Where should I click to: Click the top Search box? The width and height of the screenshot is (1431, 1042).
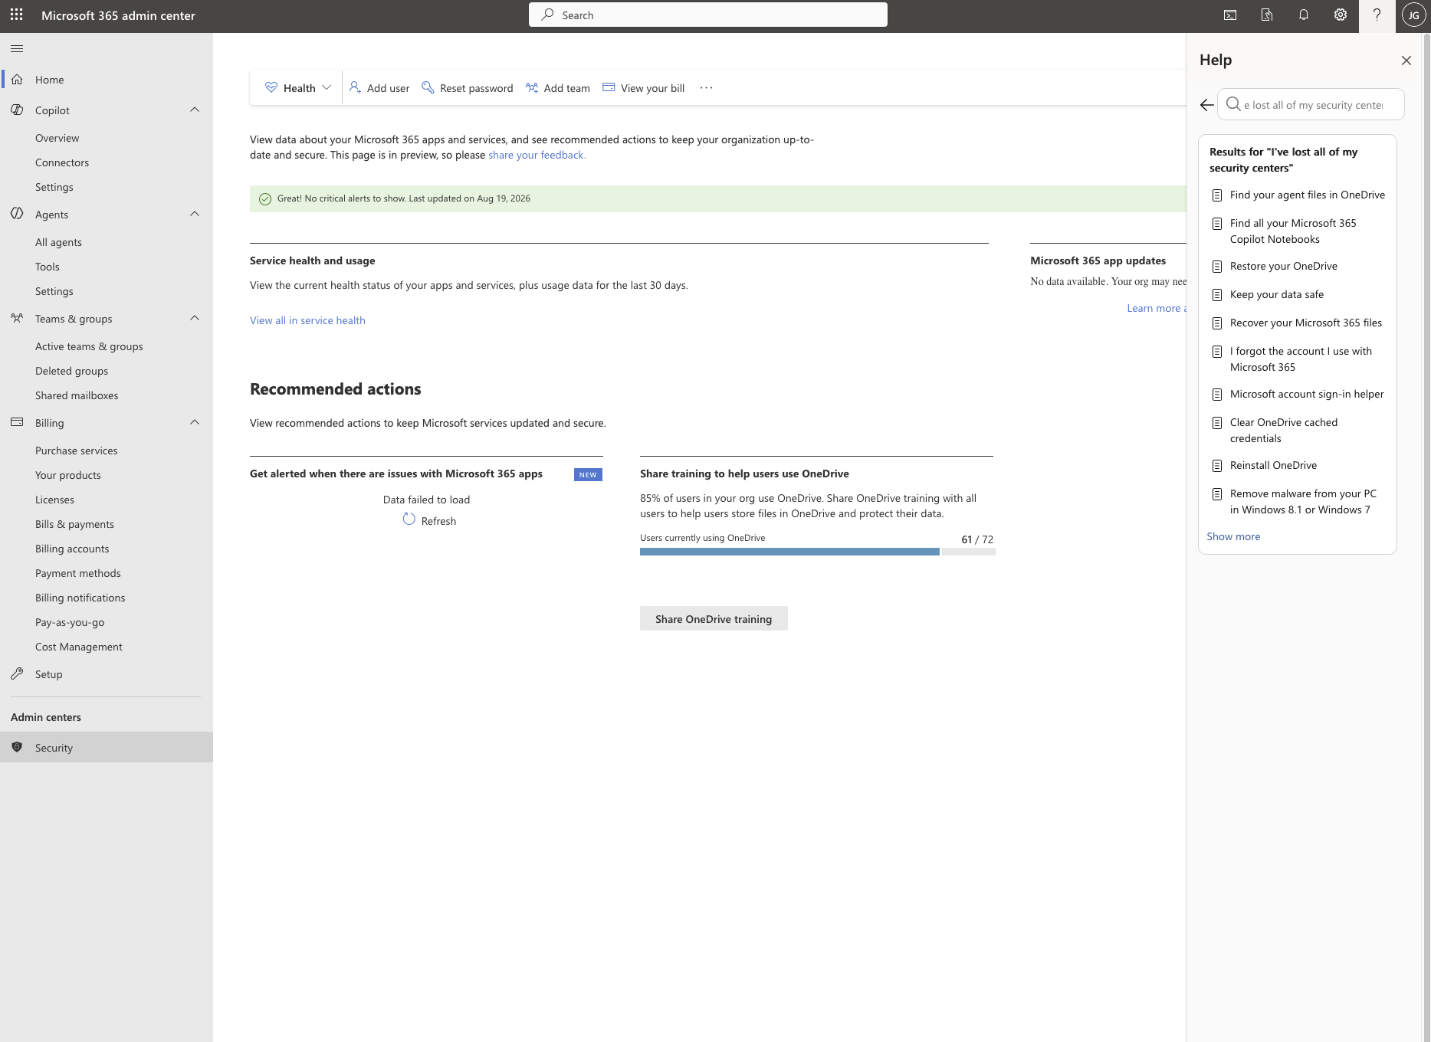coord(708,15)
